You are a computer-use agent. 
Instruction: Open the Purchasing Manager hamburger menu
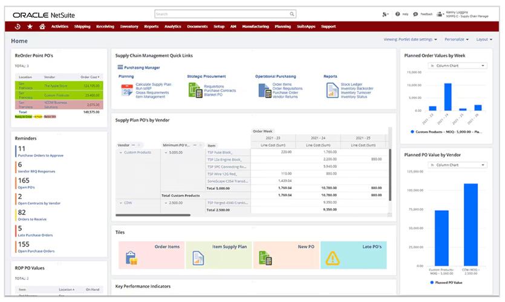click(x=120, y=67)
